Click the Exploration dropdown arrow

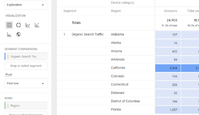[43, 5]
